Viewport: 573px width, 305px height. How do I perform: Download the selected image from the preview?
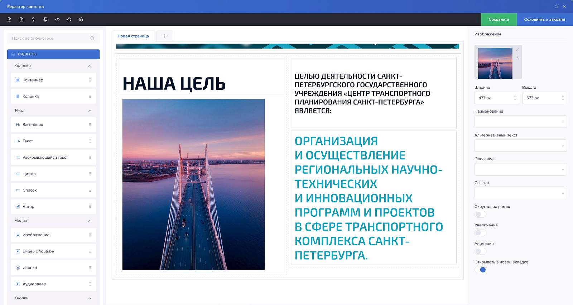click(517, 57)
